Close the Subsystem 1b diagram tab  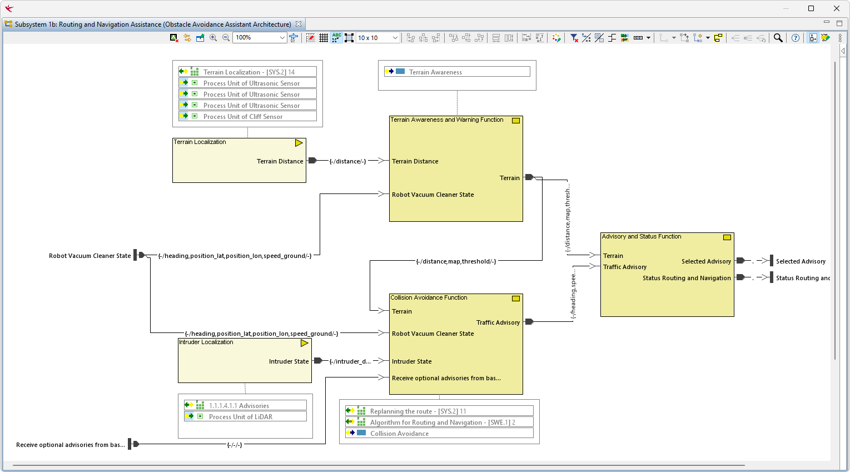tap(299, 24)
